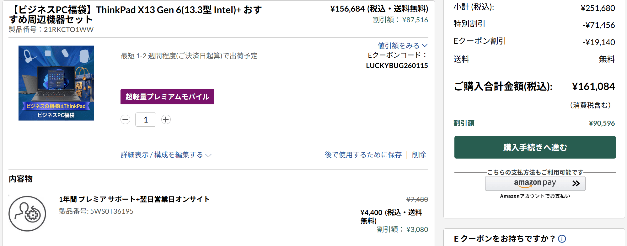The height and width of the screenshot is (246, 627).
Task: Decrease quantity with the minus button
Action: click(125, 119)
